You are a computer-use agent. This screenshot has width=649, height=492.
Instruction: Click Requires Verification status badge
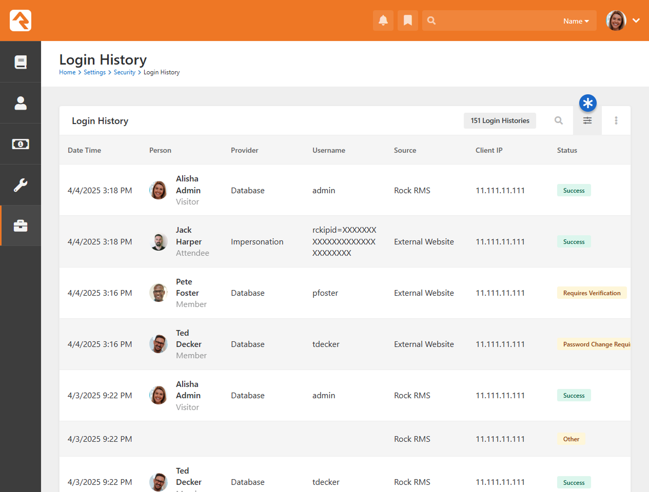pyautogui.click(x=592, y=293)
